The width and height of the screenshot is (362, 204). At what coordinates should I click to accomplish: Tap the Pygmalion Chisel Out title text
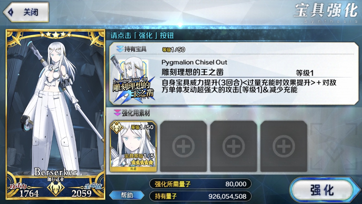(194, 62)
